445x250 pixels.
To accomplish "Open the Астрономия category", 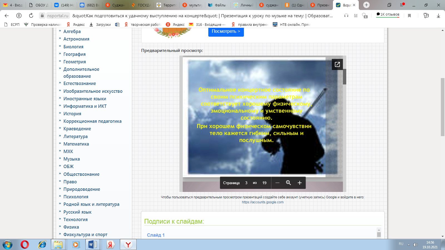I will pyautogui.click(x=76, y=39).
